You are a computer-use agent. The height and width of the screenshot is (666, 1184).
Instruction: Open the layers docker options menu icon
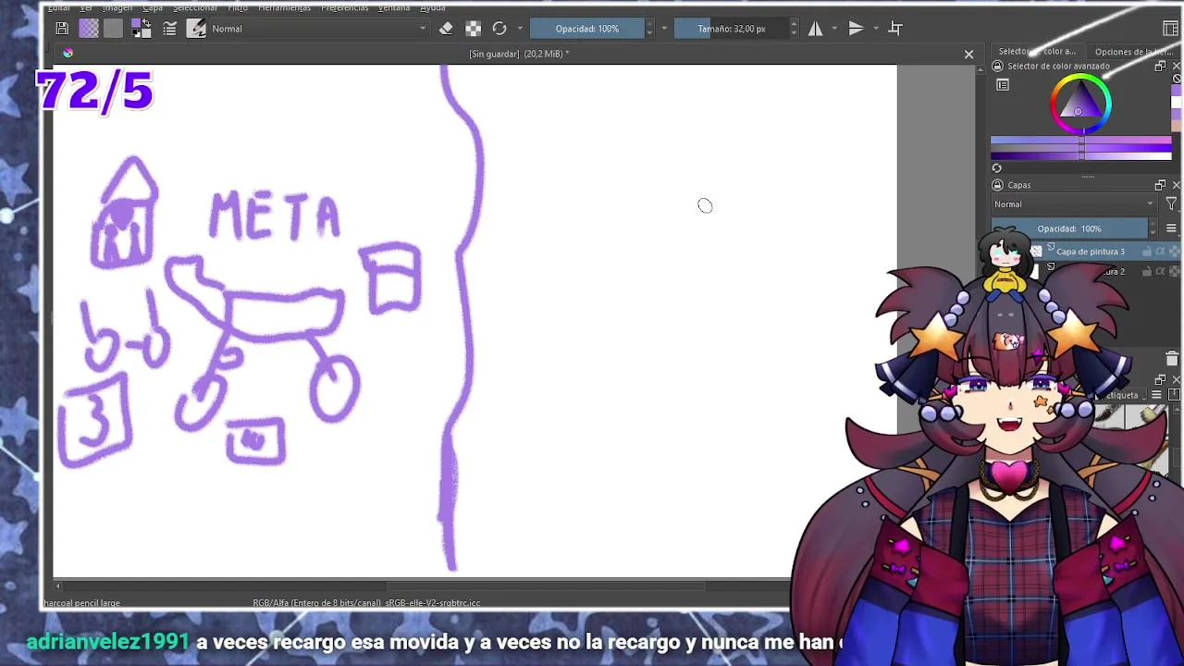(1171, 228)
